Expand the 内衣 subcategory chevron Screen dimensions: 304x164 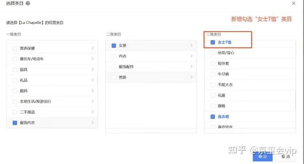[x=192, y=56]
